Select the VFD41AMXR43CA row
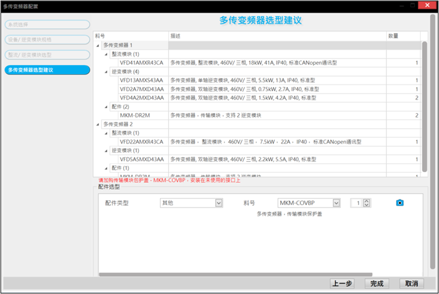The height and width of the screenshot is (294, 439). (142, 63)
